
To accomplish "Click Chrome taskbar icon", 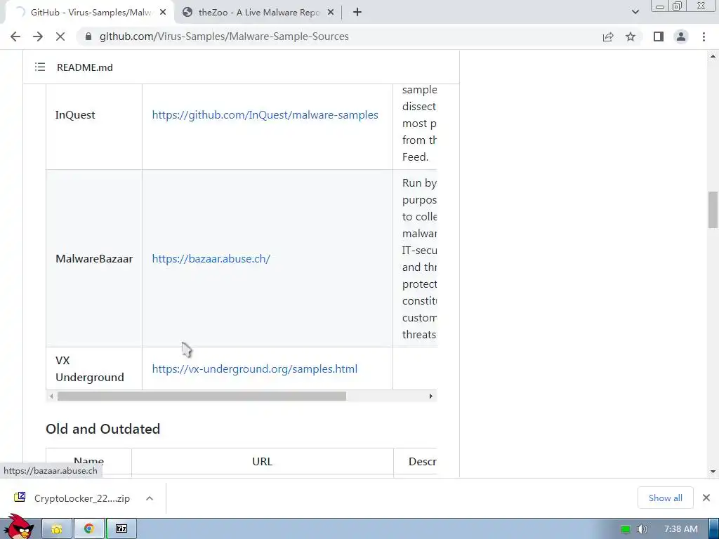I will (x=89, y=529).
